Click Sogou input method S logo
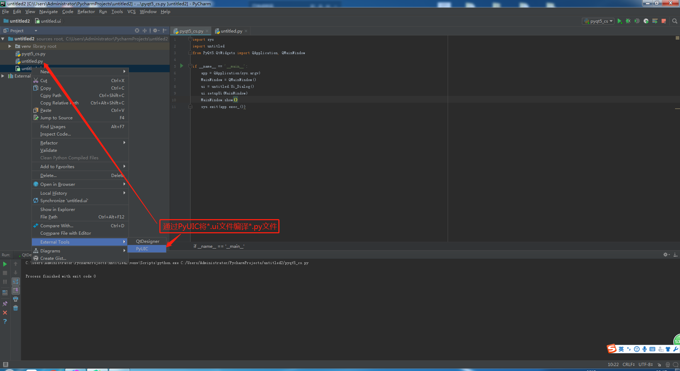 612,349
